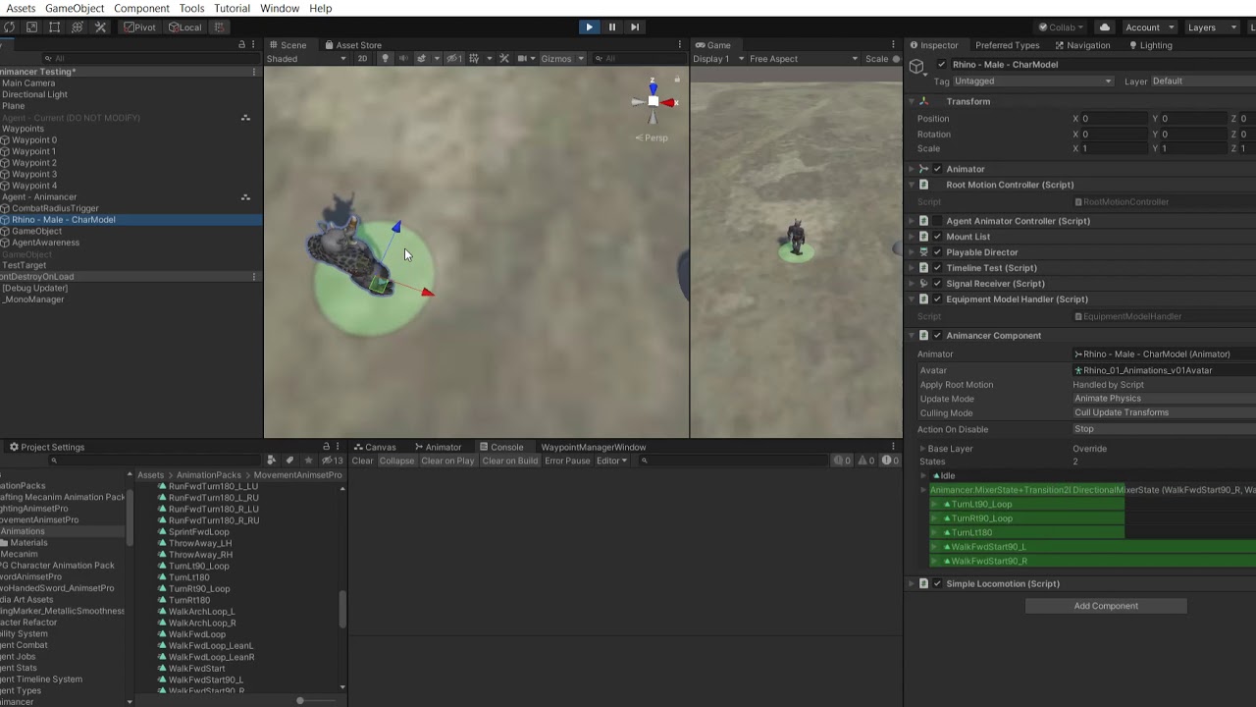Click Add Component button
1256x707 pixels.
pyautogui.click(x=1106, y=606)
